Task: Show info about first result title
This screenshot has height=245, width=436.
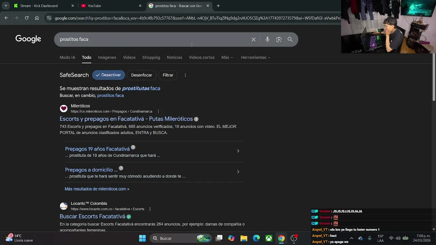Action: pyautogui.click(x=196, y=119)
